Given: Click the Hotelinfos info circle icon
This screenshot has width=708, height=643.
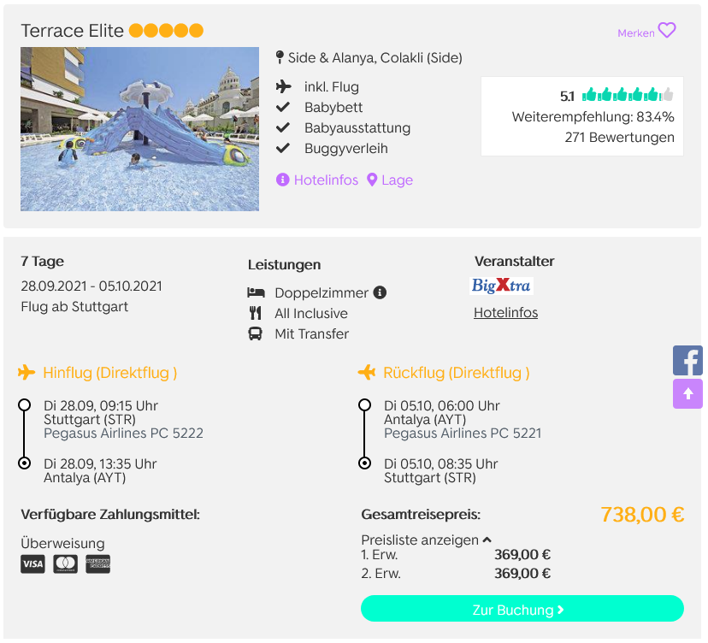Looking at the screenshot, I should [283, 180].
